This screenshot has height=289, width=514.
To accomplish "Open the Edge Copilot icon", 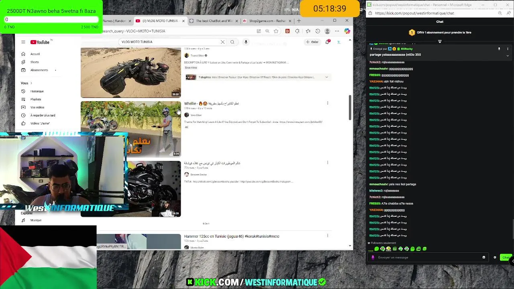I will pyautogui.click(x=347, y=31).
